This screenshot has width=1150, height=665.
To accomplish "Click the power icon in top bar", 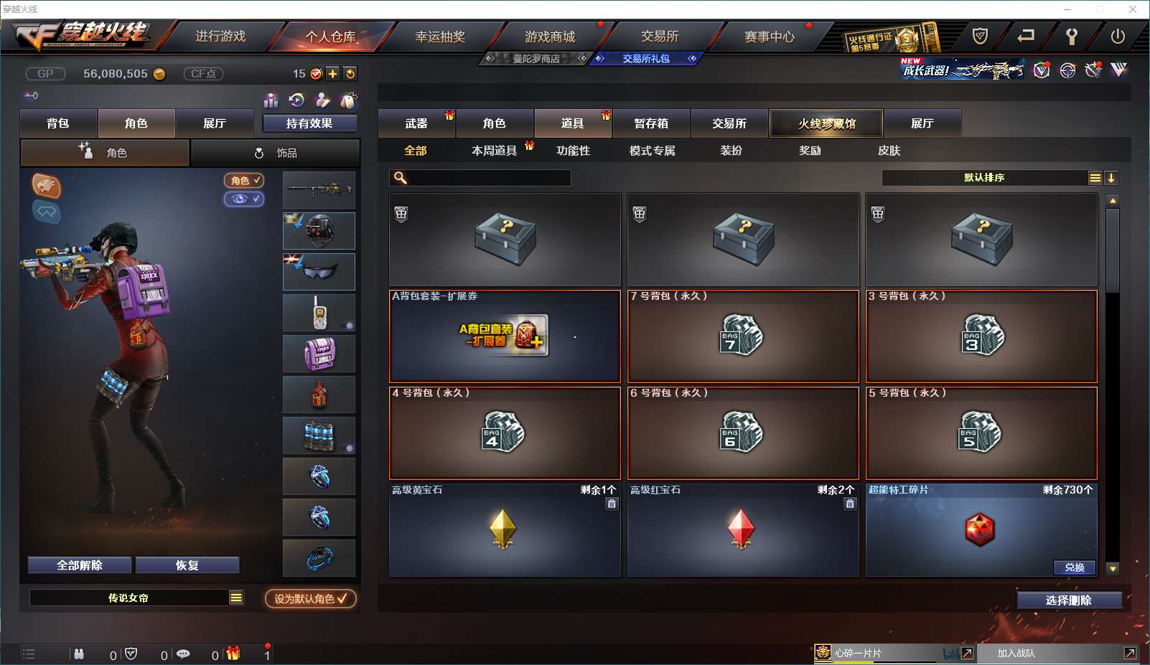I will (1118, 36).
